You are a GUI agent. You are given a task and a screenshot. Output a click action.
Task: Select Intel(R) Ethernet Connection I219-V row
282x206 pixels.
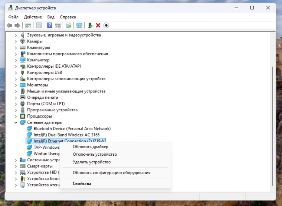point(66,141)
